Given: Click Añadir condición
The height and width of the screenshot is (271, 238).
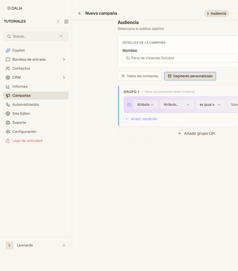Looking at the screenshot, I should click(144, 119).
